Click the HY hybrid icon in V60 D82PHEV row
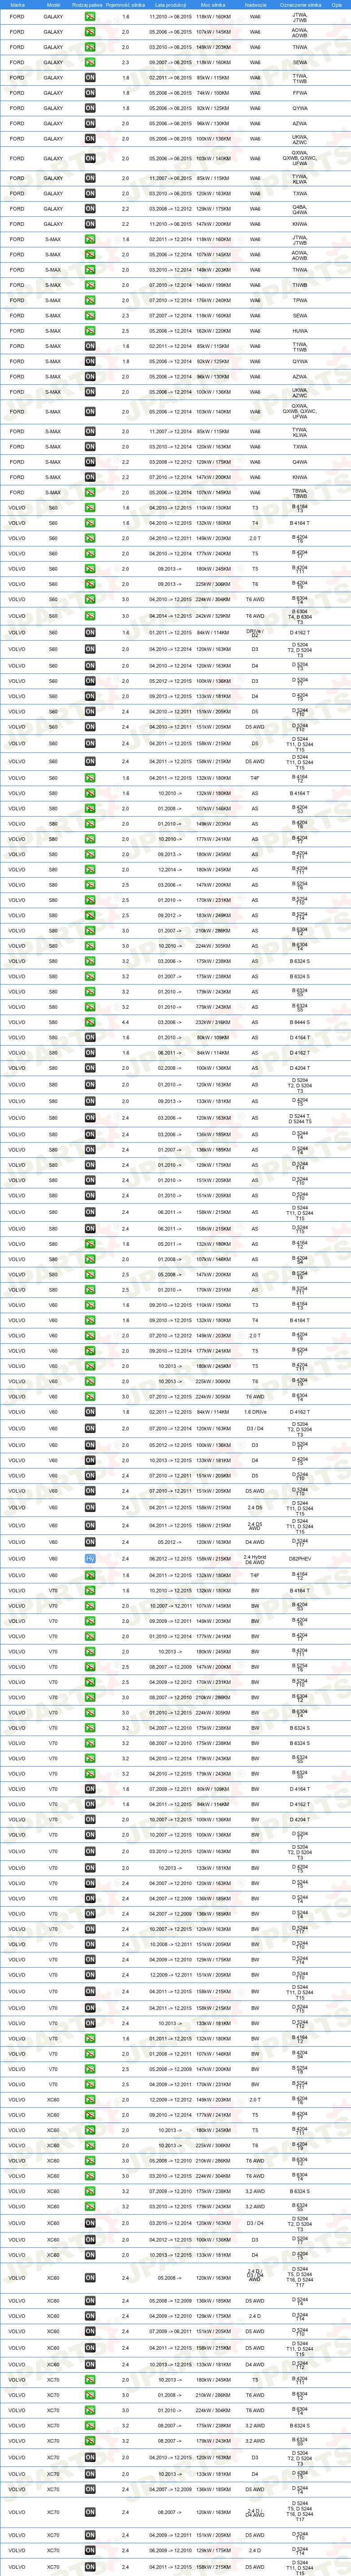The height and width of the screenshot is (2576, 351). click(x=90, y=1559)
